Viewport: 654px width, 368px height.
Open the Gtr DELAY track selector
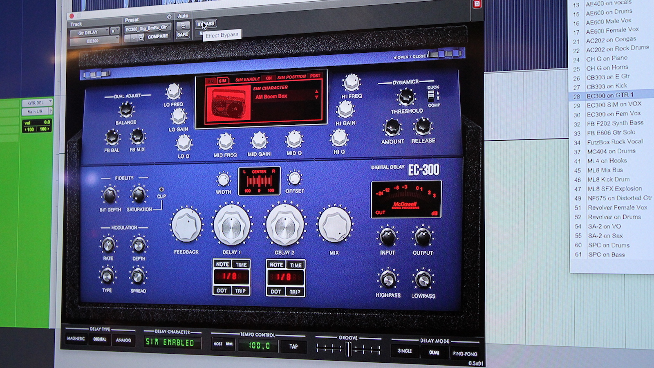[89, 32]
